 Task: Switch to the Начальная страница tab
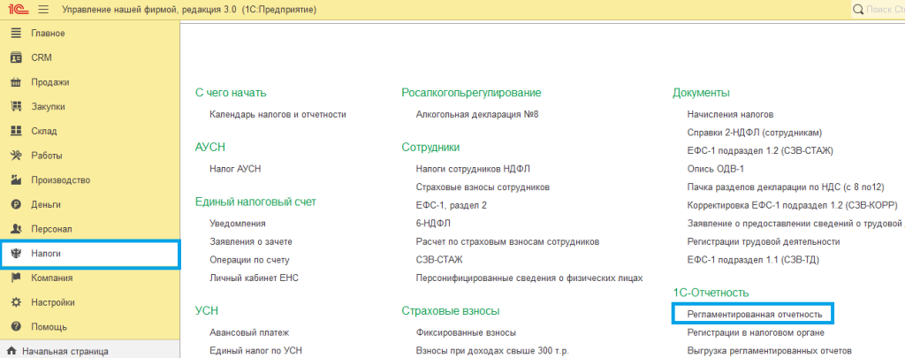(x=65, y=351)
